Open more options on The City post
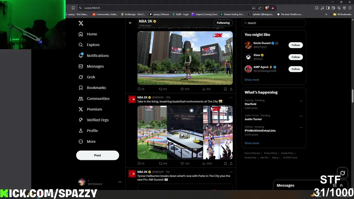The height and width of the screenshot is (199, 354). point(231,98)
